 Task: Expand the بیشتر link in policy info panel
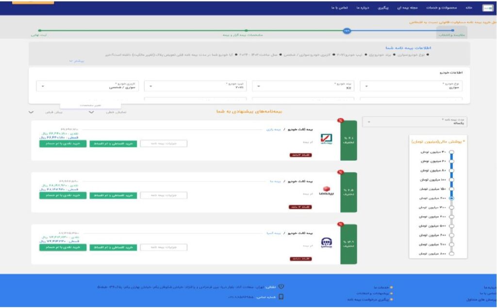(x=77, y=61)
